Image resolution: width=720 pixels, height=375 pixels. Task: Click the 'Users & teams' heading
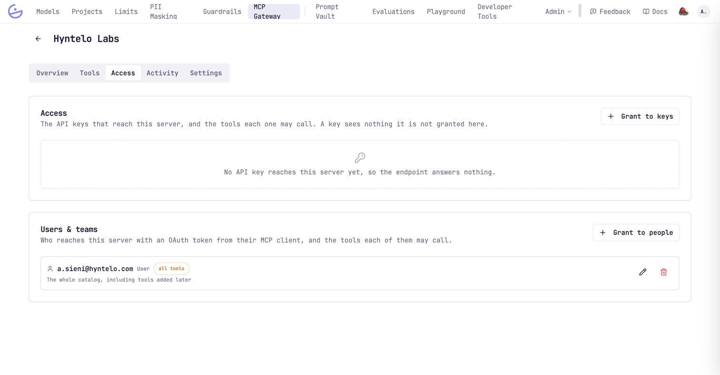[69, 229]
